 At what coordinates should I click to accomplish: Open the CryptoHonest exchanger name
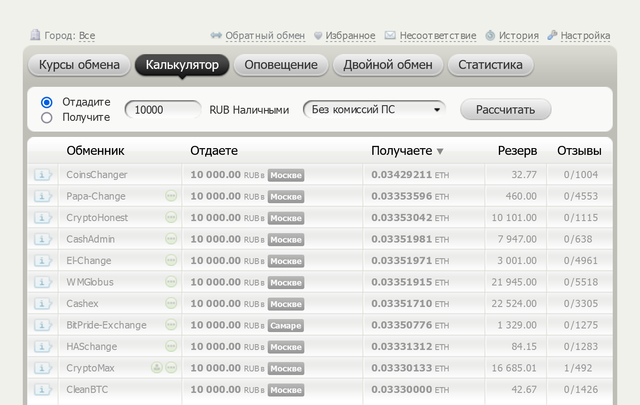click(x=97, y=217)
